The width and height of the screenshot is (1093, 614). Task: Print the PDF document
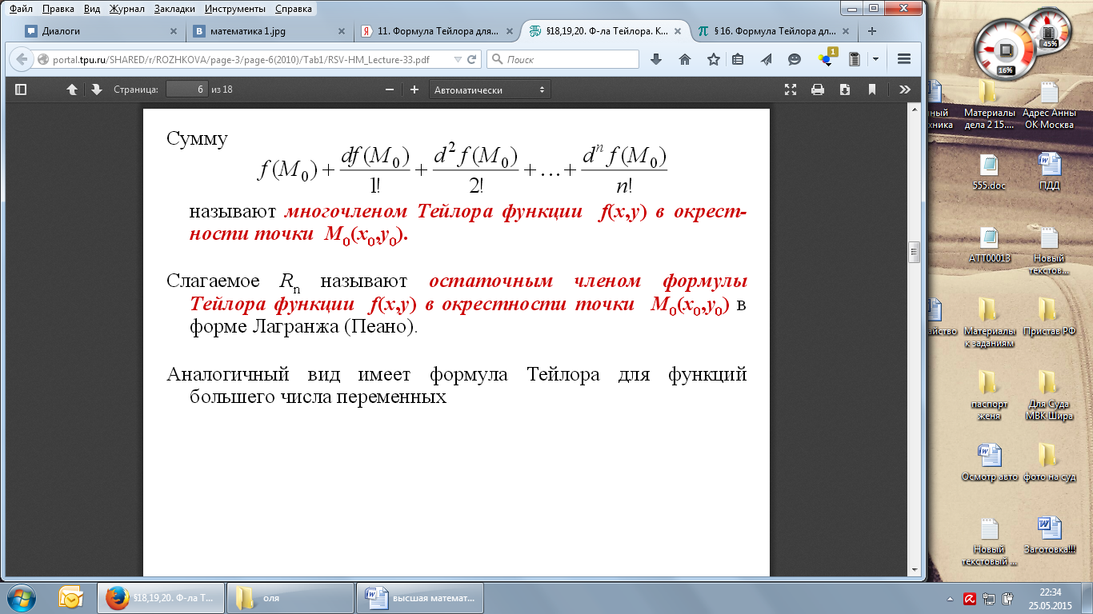point(818,90)
